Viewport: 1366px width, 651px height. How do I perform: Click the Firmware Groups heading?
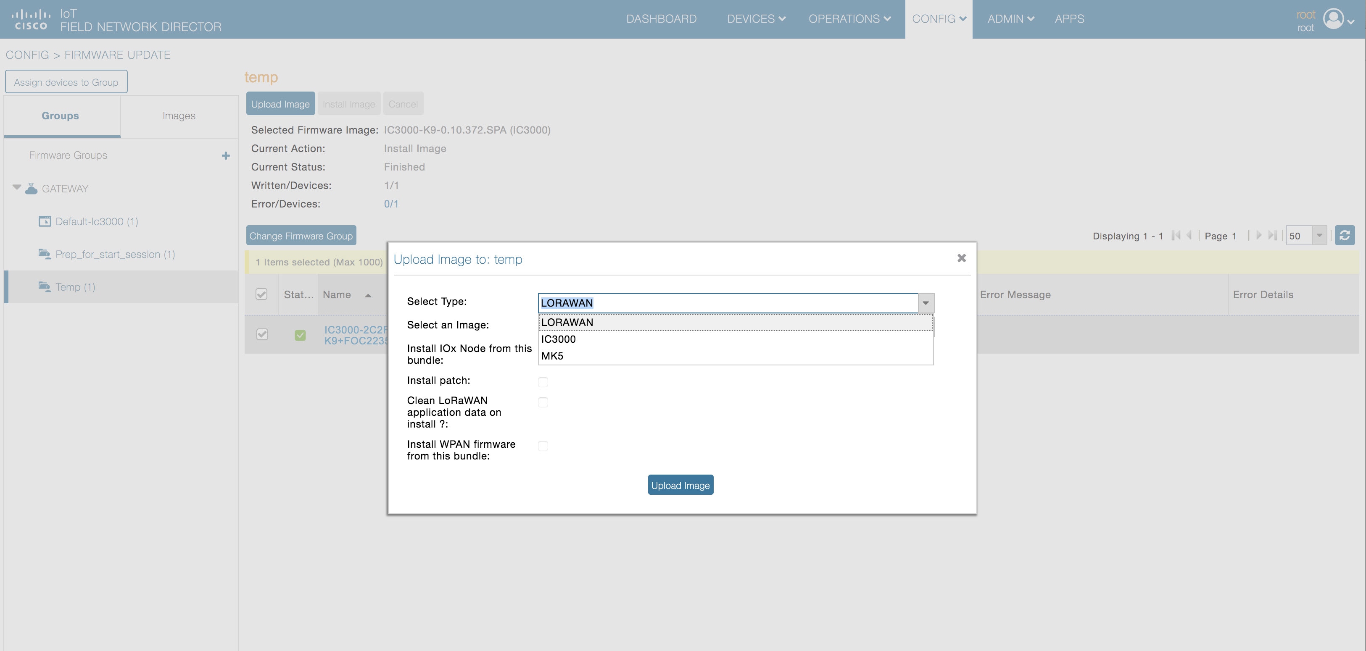coord(68,155)
